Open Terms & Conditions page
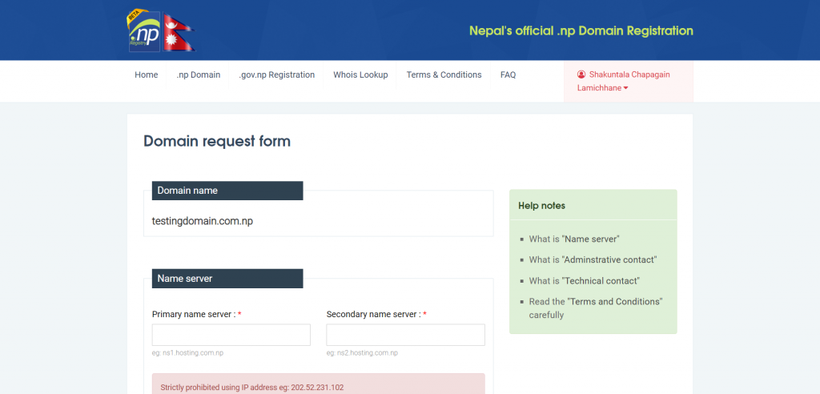This screenshot has width=820, height=394. (x=444, y=74)
